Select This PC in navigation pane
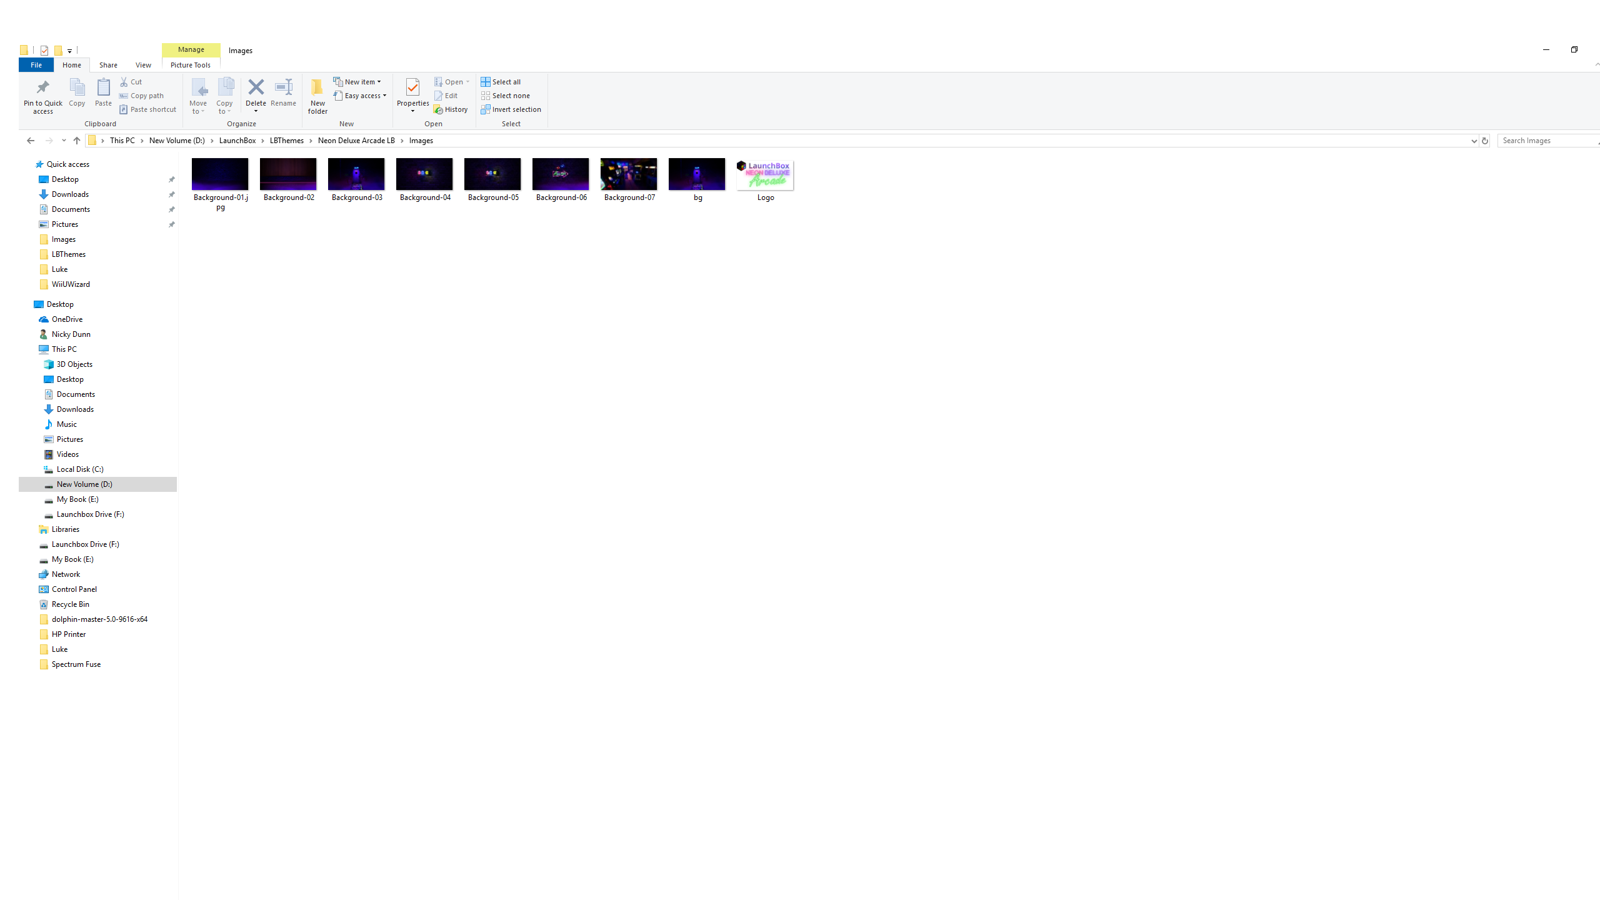The width and height of the screenshot is (1600, 900). 64,349
